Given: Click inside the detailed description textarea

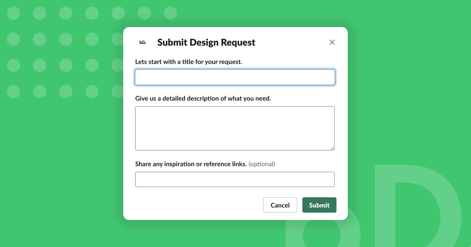Looking at the screenshot, I should [x=235, y=127].
